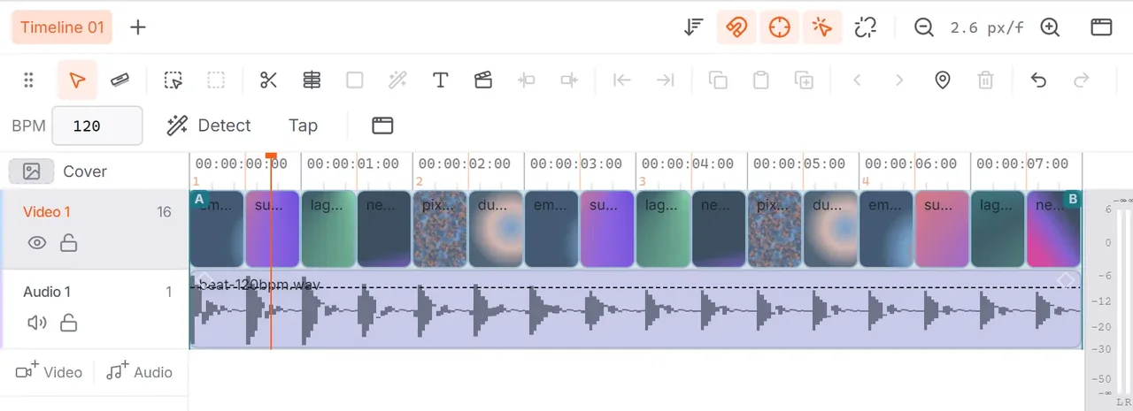The height and width of the screenshot is (411, 1133).
Task: Click the dashed square deselect icon
Action: click(216, 80)
